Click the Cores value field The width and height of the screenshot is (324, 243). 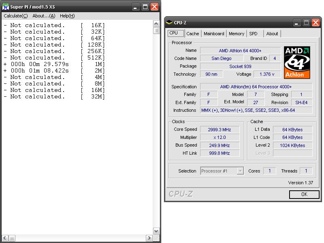269,171
